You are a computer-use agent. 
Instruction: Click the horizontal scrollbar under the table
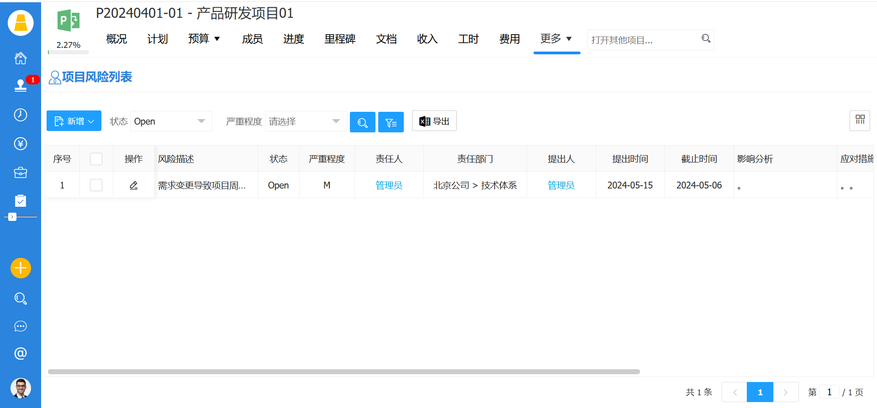(x=343, y=372)
